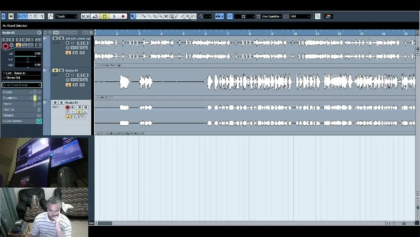Image resolution: width=420 pixels, height=237 pixels.
Task: Select the Split scissors tool
Action: point(144,16)
